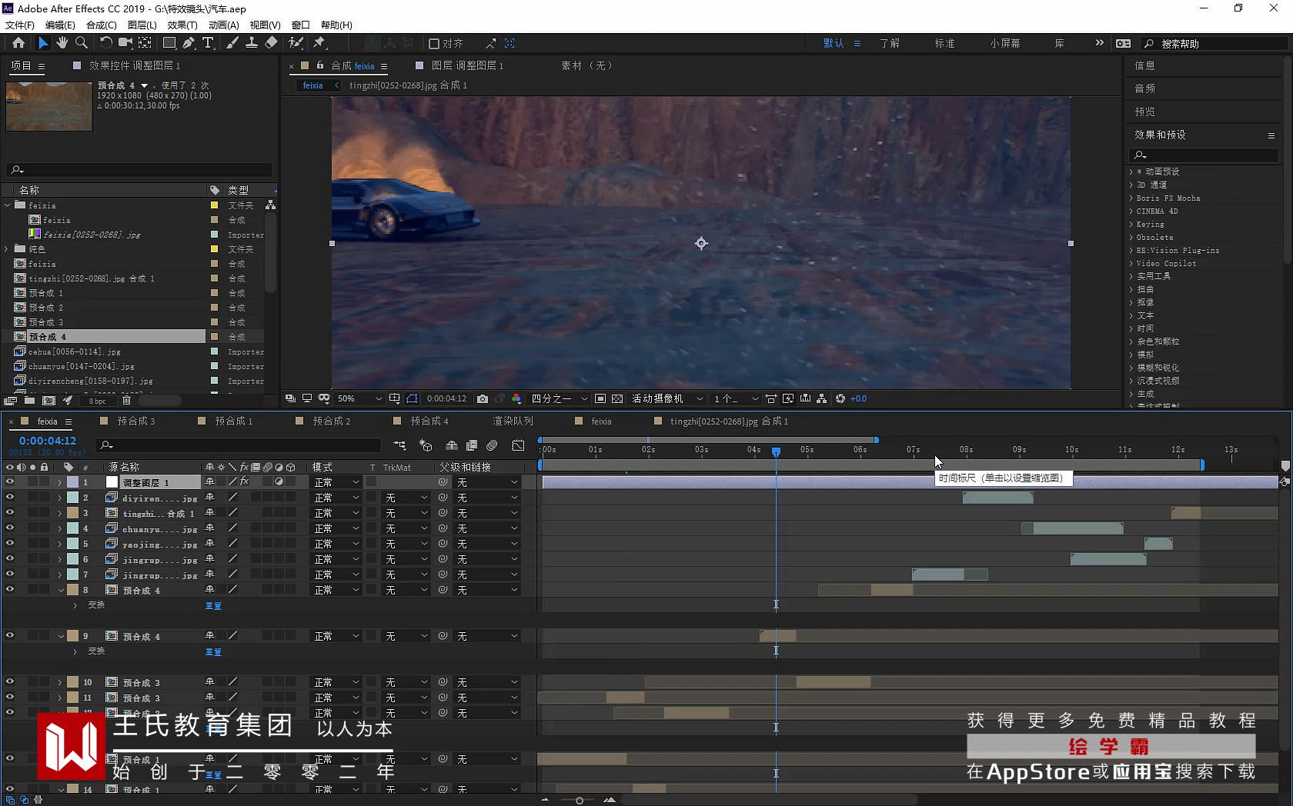Open the 活动摄像机 view dropdown
1293x806 pixels.
coord(667,398)
